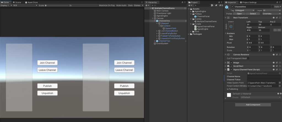Screen dimensions: 282x122
Task: Open the Display 1 dropdown
Action: [x=6, y=6]
